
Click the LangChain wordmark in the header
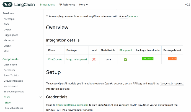(24, 5)
